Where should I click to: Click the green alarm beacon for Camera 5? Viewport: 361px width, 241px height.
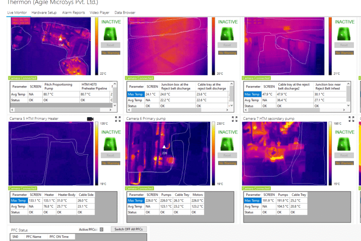[110, 144]
